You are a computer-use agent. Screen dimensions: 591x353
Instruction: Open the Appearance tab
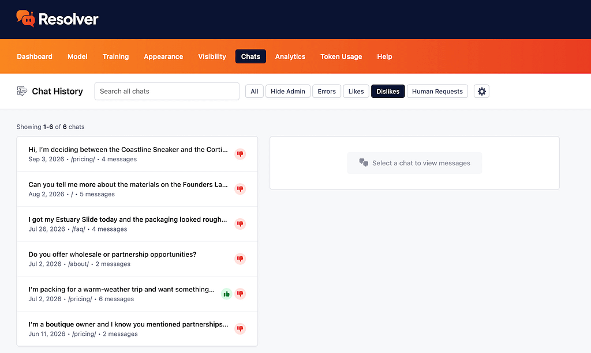[x=163, y=56]
